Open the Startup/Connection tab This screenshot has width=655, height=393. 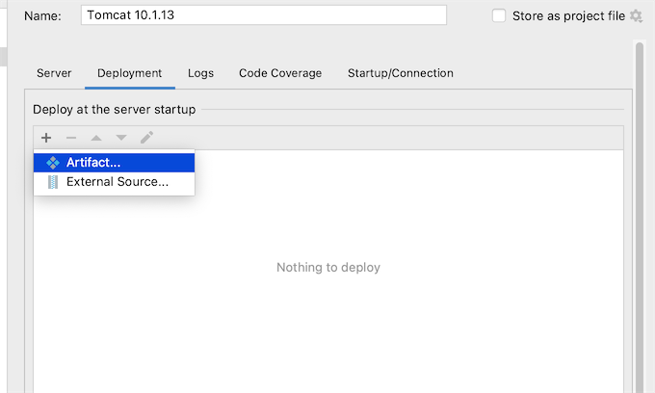coord(400,73)
